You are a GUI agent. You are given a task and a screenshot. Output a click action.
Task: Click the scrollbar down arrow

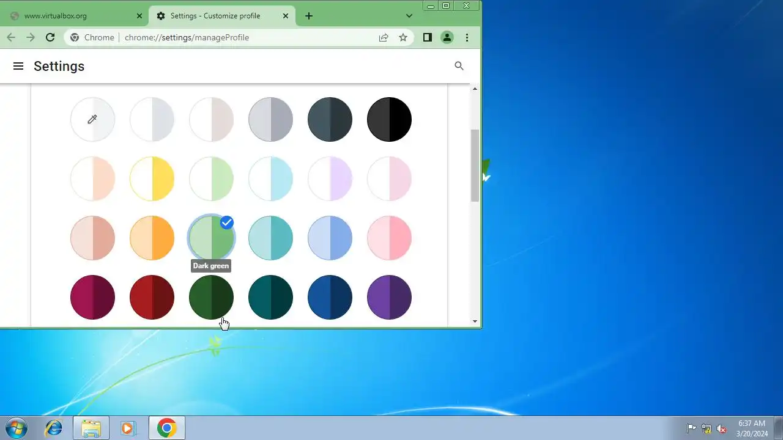click(475, 321)
